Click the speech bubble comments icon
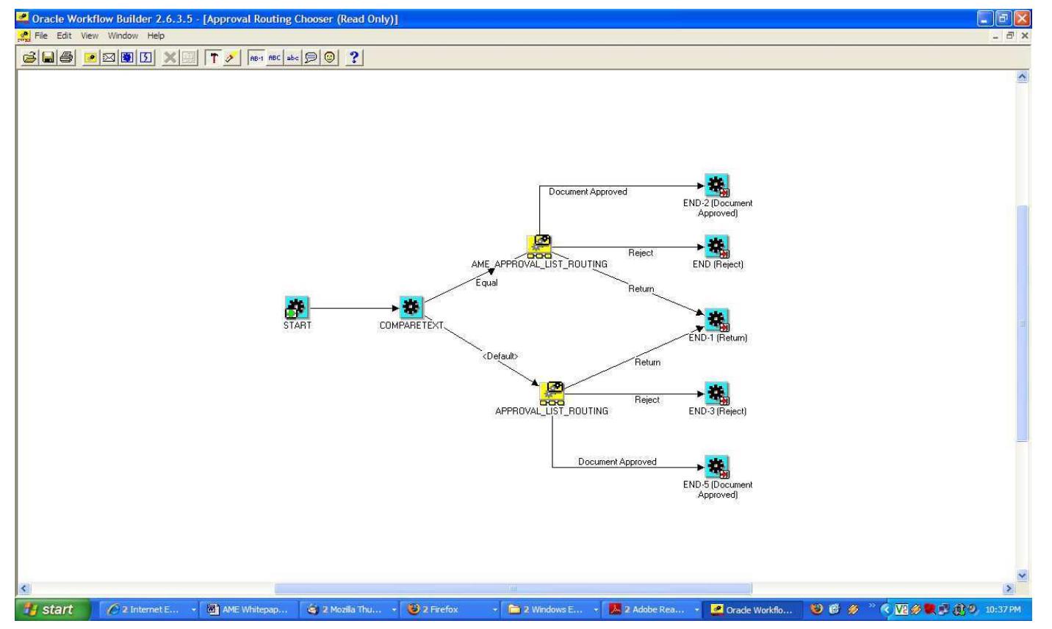Screen dimensions: 1052x629 (x=309, y=58)
